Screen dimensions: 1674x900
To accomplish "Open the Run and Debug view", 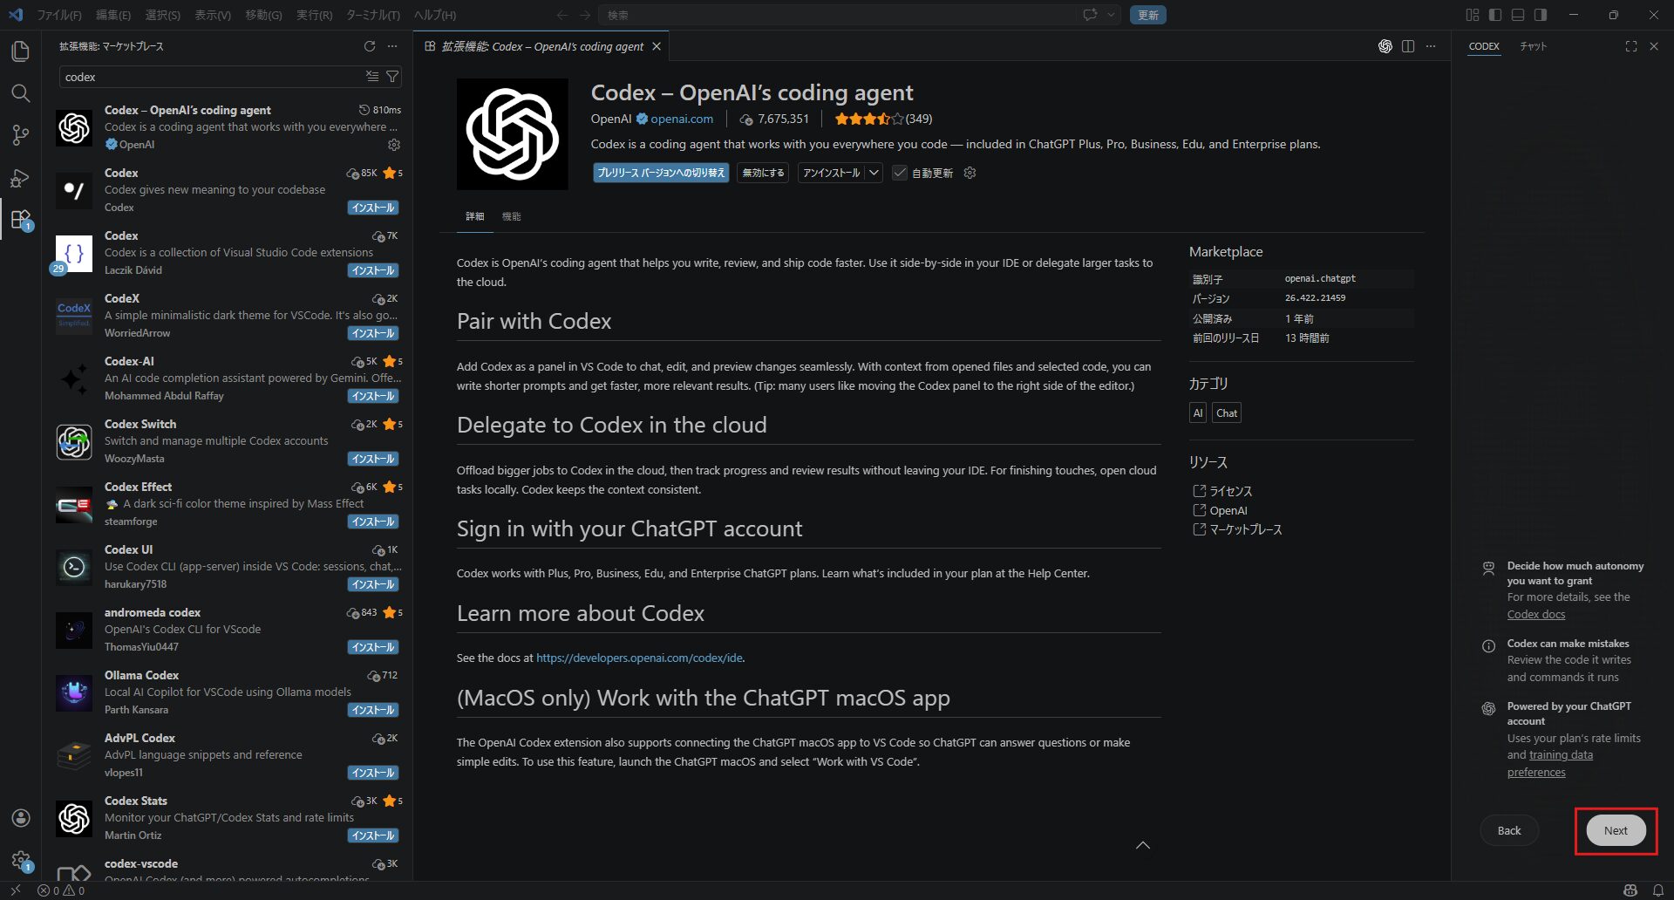I will tap(20, 178).
